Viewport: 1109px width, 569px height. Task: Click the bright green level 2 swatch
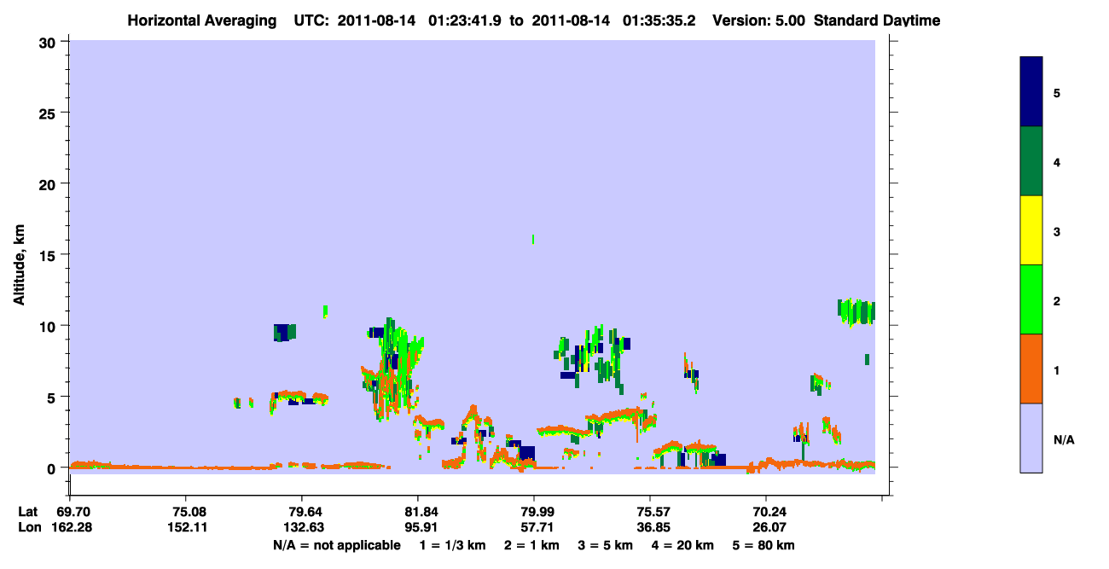[1031, 299]
